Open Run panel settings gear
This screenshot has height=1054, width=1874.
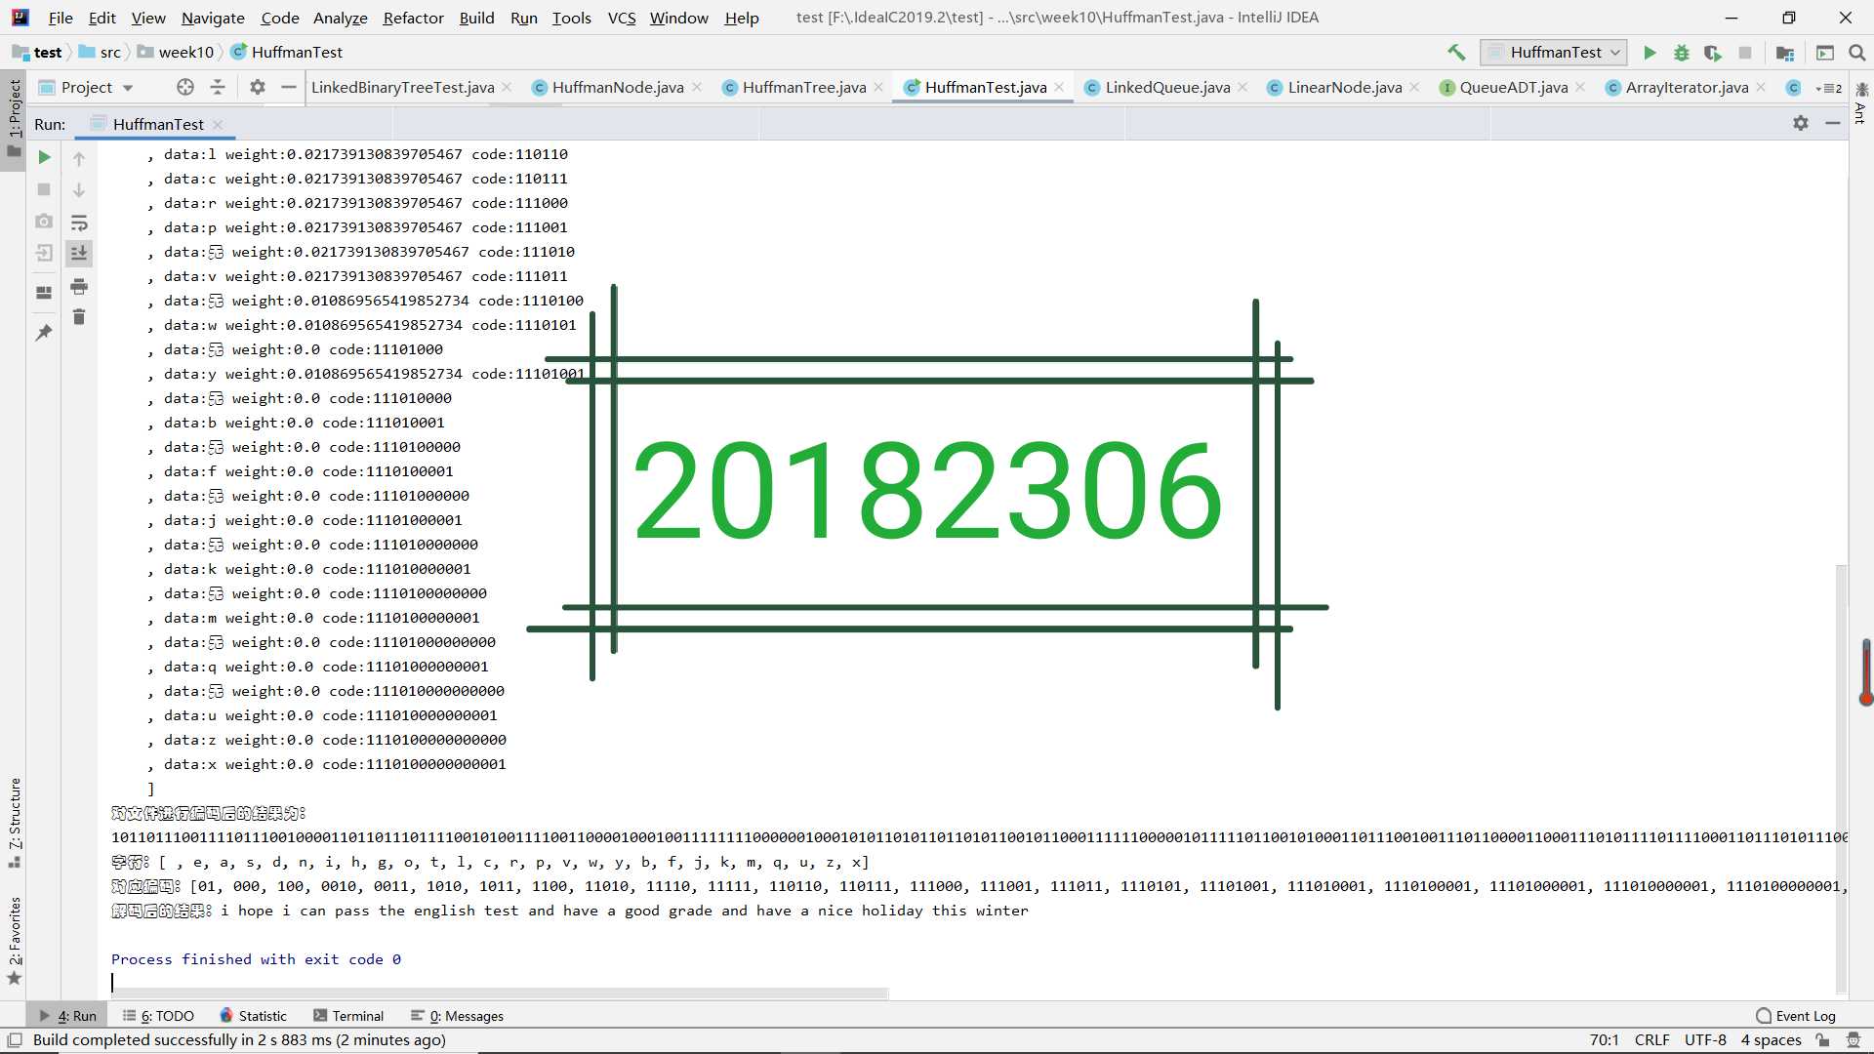1801,123
